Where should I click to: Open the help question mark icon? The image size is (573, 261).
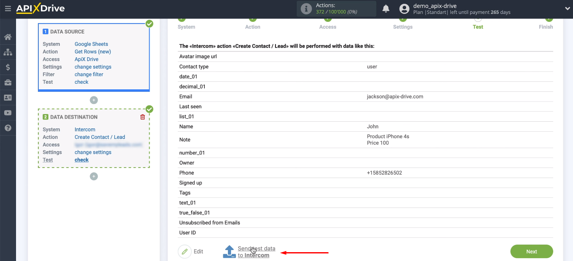pyautogui.click(x=8, y=128)
